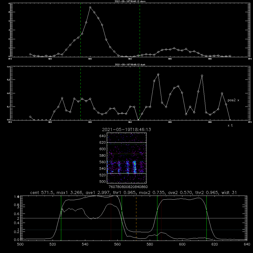Click the blue dotted threshold line in bottom plot
The height and width of the screenshot is (253, 253).
point(134,230)
